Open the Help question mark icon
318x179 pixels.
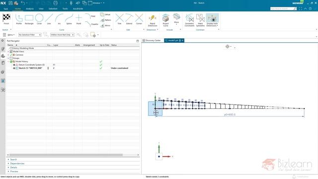[x=310, y=8]
